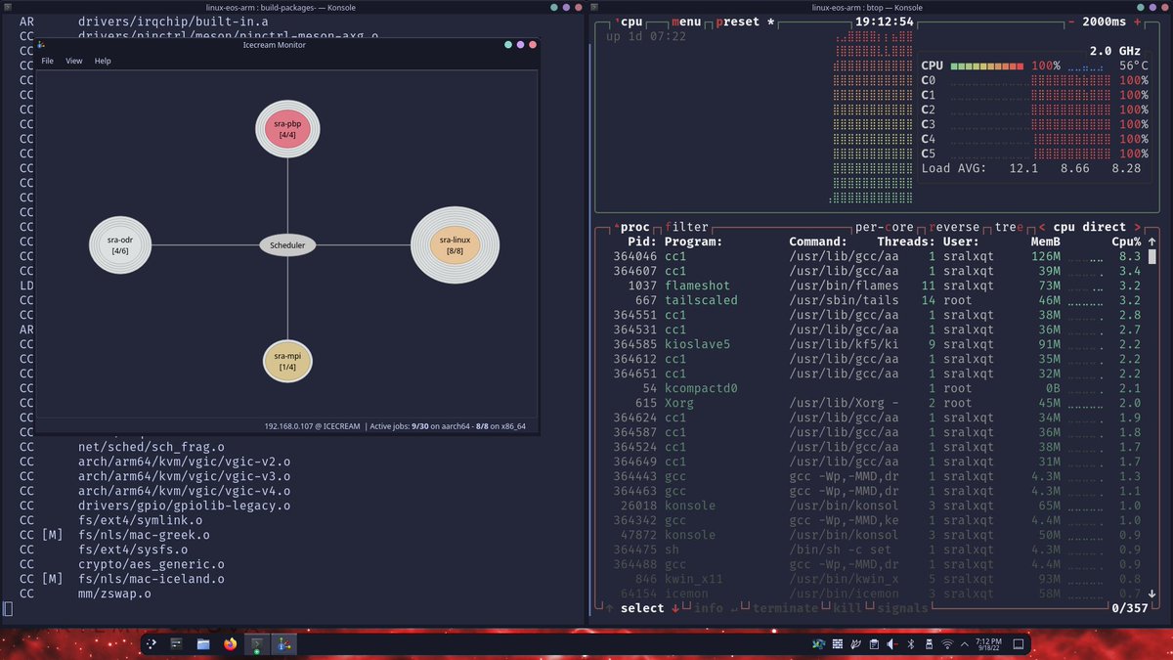Click the info button in btop footer
The width and height of the screenshot is (1173, 660).
coord(709,608)
